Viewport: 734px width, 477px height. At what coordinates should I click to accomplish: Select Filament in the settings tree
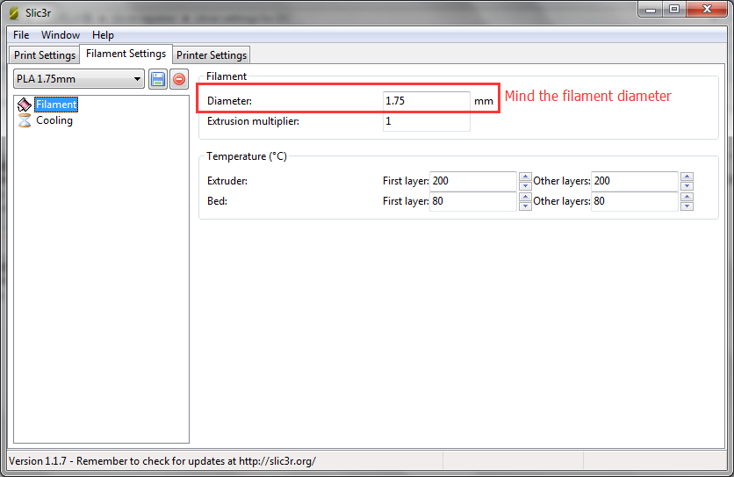[56, 105]
